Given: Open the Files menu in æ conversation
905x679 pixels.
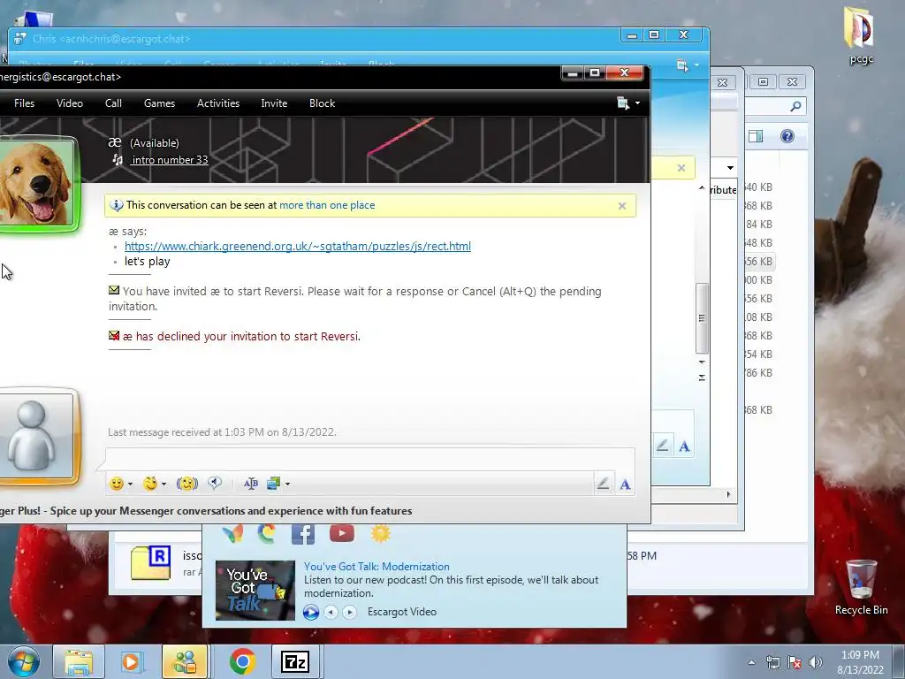Looking at the screenshot, I should 24,103.
